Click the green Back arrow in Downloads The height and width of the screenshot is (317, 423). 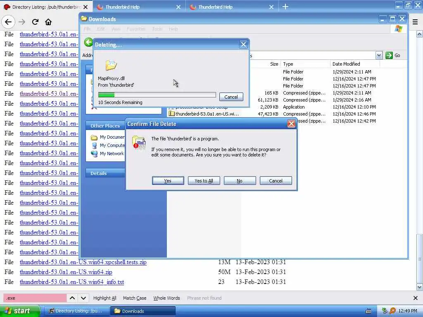pos(88,43)
